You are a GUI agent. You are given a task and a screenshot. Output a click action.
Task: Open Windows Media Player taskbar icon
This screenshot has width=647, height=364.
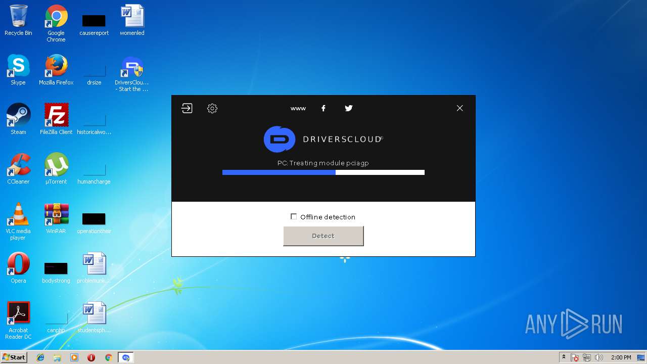click(x=74, y=357)
